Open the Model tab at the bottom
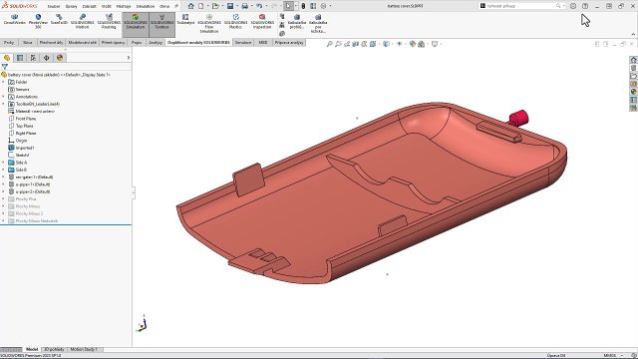This screenshot has height=359, width=638. tap(32, 350)
